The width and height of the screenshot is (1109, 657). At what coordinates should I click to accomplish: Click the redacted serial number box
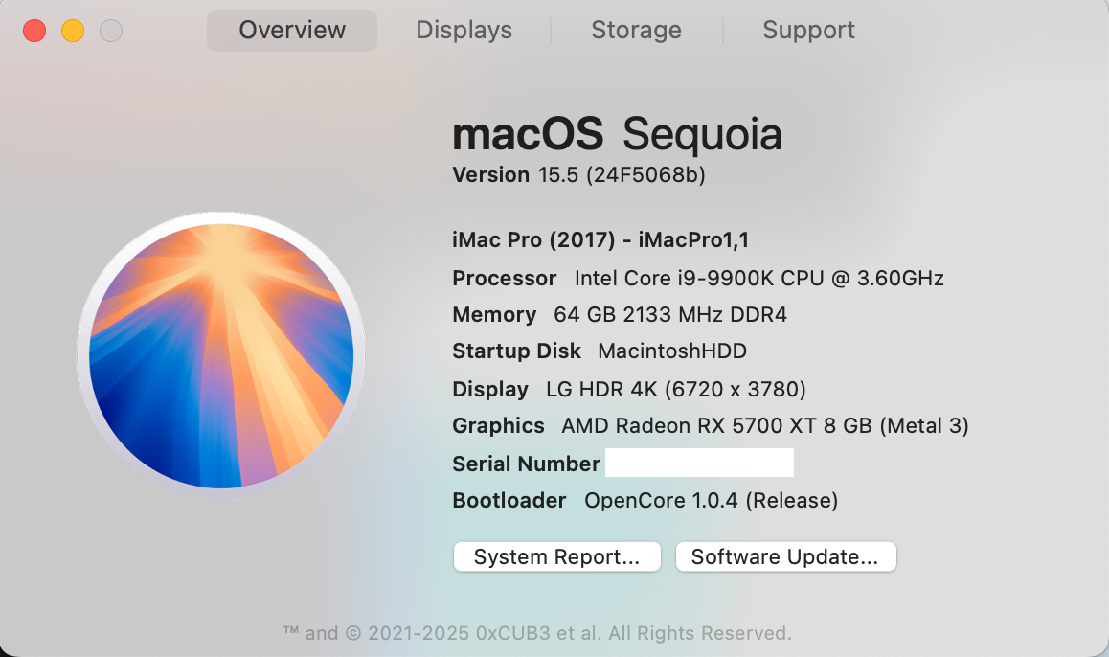(x=699, y=464)
